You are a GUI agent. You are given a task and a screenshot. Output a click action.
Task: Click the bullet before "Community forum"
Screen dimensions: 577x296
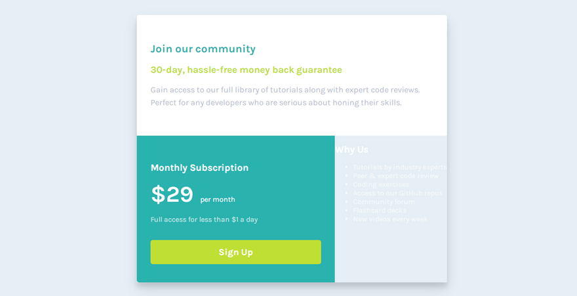coord(346,202)
